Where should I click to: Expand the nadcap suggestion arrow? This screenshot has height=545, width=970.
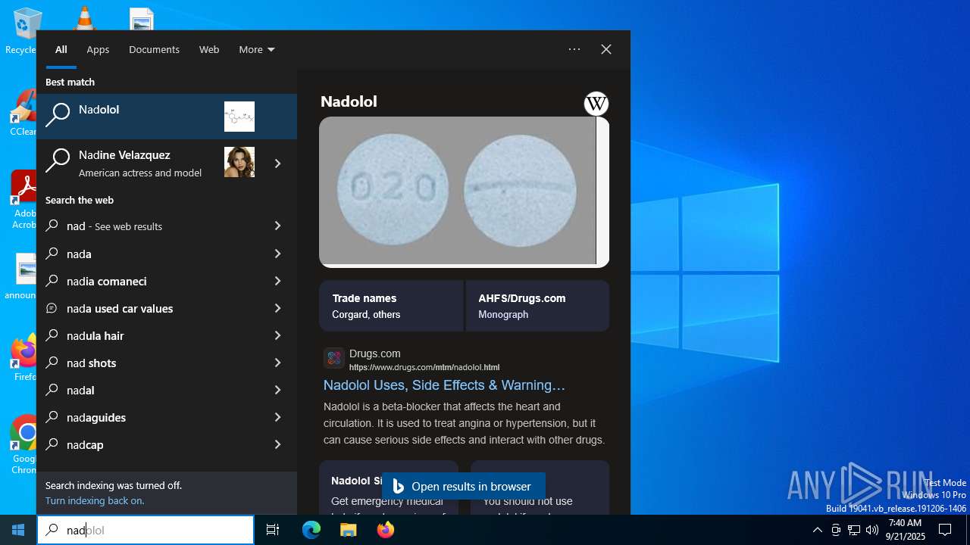point(277,444)
